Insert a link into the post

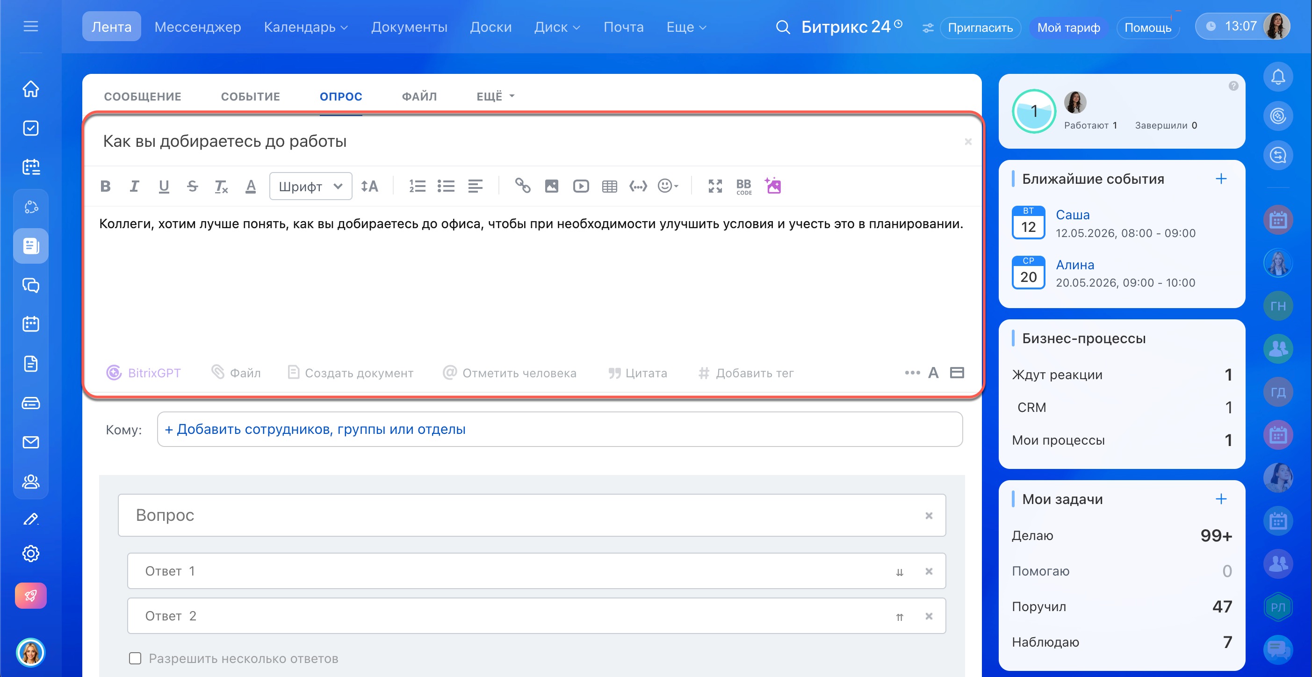point(522,187)
